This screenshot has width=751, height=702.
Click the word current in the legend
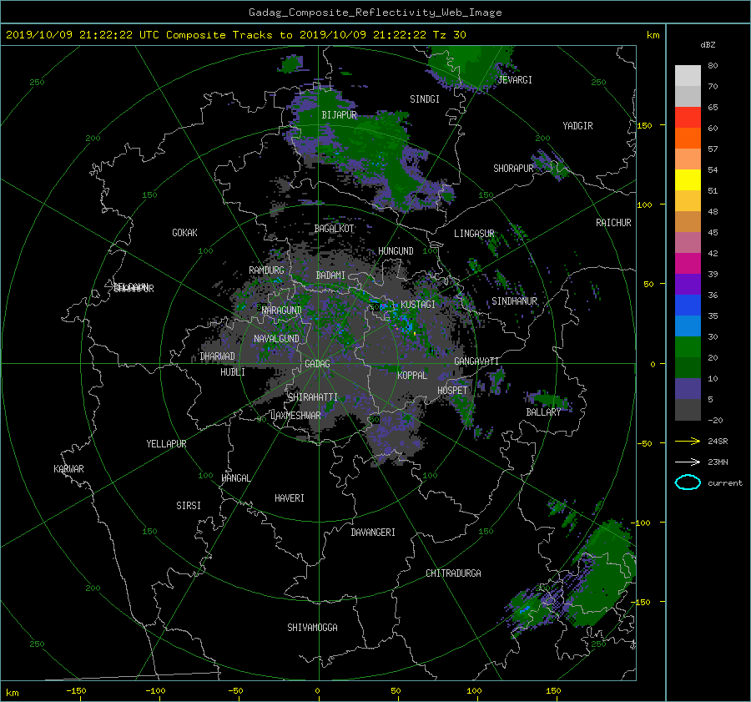(x=724, y=483)
